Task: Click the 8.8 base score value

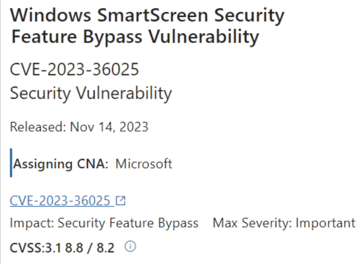Action: [74, 247]
